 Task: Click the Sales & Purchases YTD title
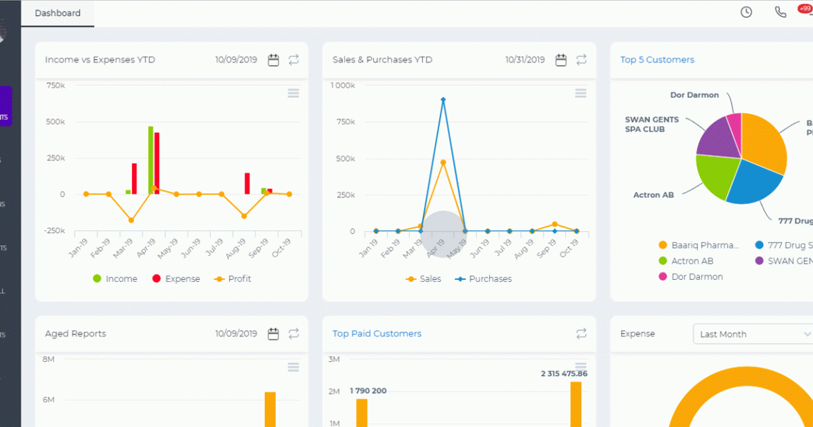point(383,60)
